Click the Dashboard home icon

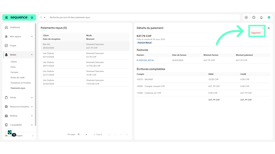pyautogui.click(x=6, y=27)
